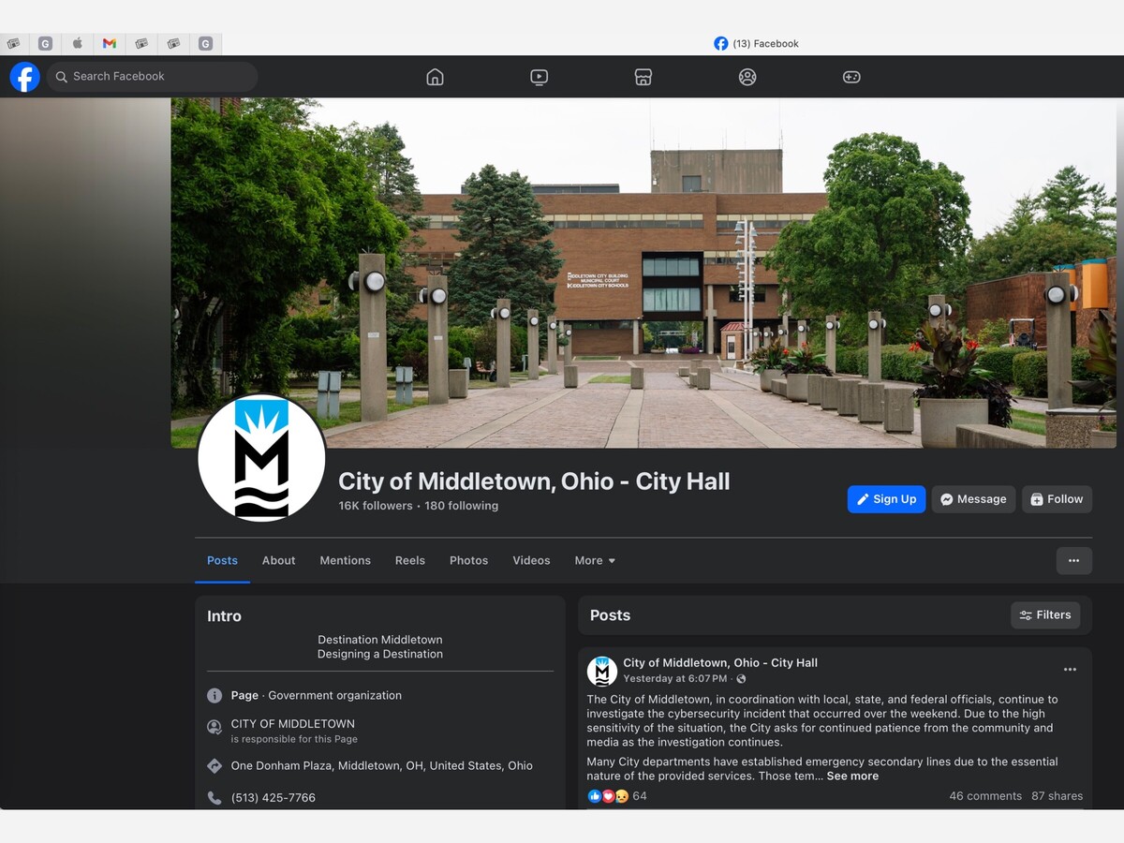Follow the City Hall page
This screenshot has height=843, width=1124.
tap(1057, 499)
